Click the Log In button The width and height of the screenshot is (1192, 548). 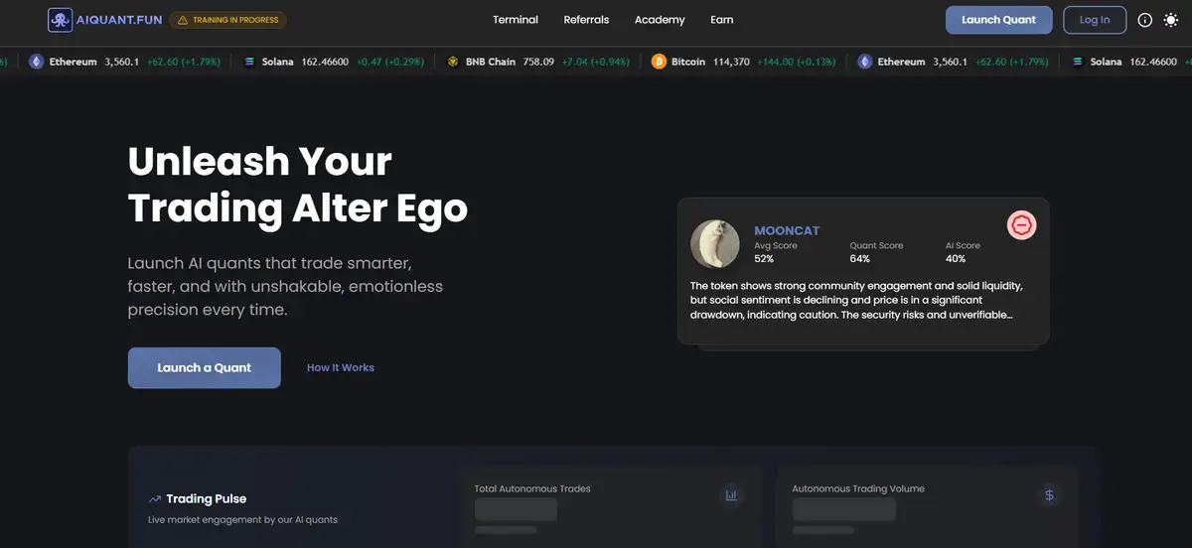[x=1095, y=20]
